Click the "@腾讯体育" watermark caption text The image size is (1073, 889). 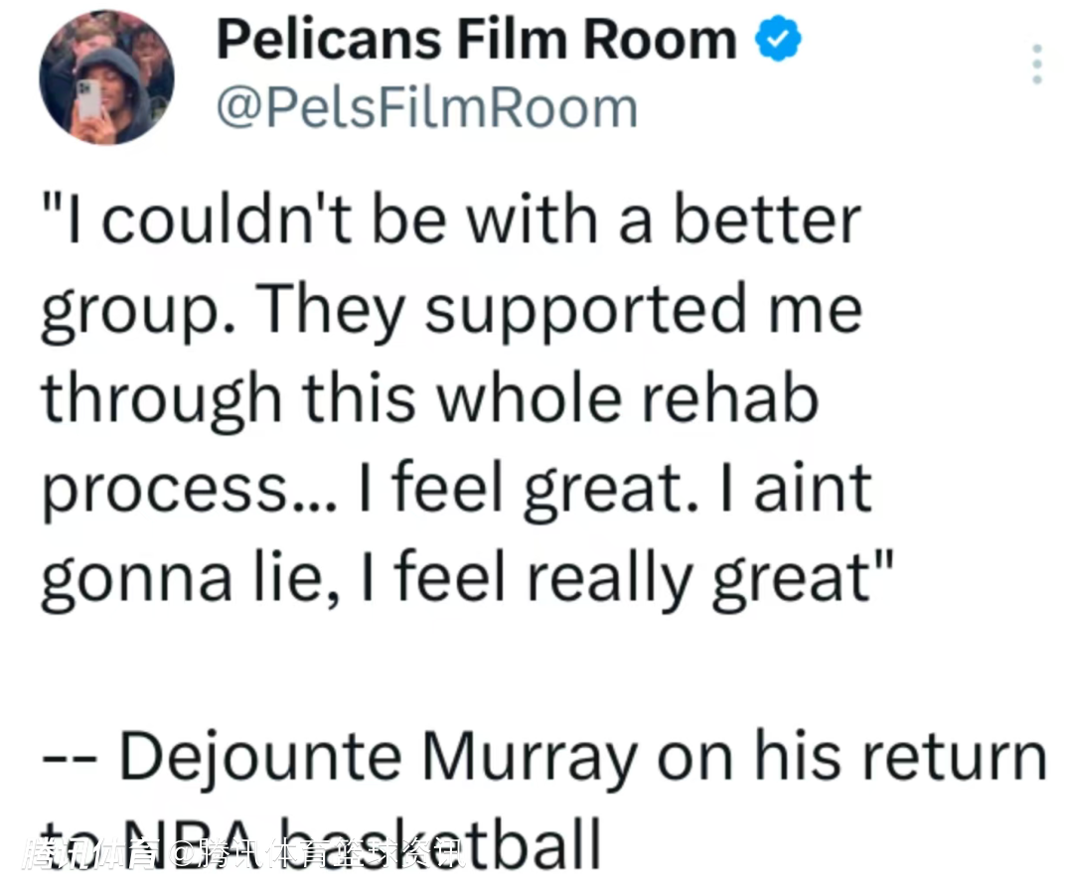tap(318, 854)
